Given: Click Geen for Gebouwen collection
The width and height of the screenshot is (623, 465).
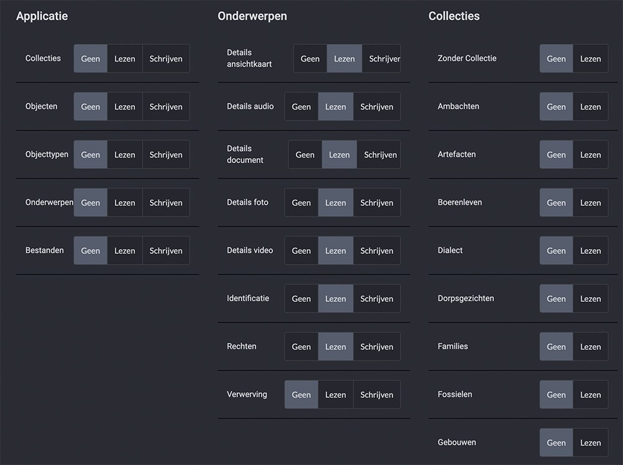Looking at the screenshot, I should pyautogui.click(x=556, y=443).
